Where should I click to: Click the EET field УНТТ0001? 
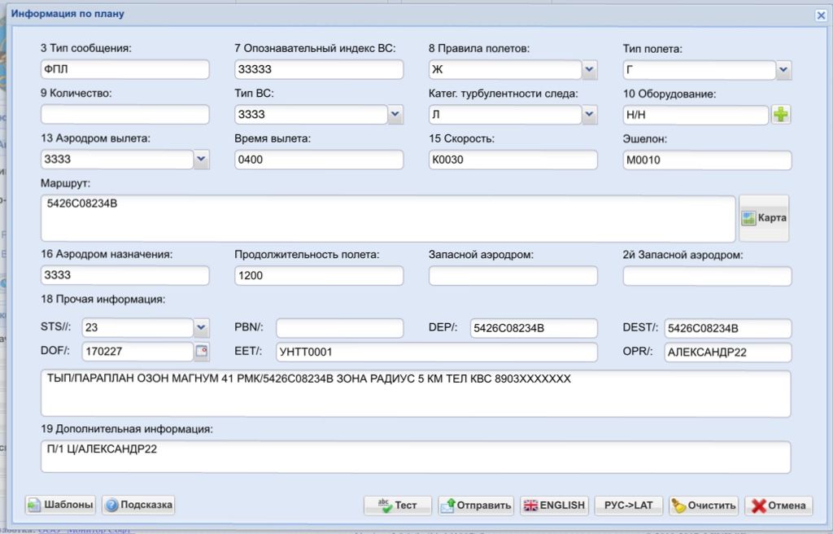click(x=437, y=352)
